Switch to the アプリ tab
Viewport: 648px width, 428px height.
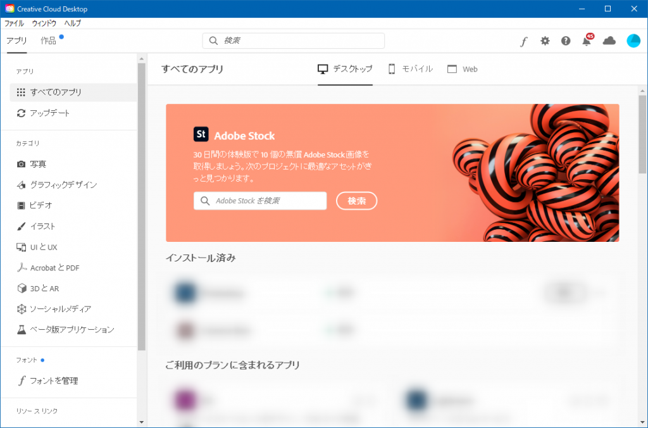(16, 41)
